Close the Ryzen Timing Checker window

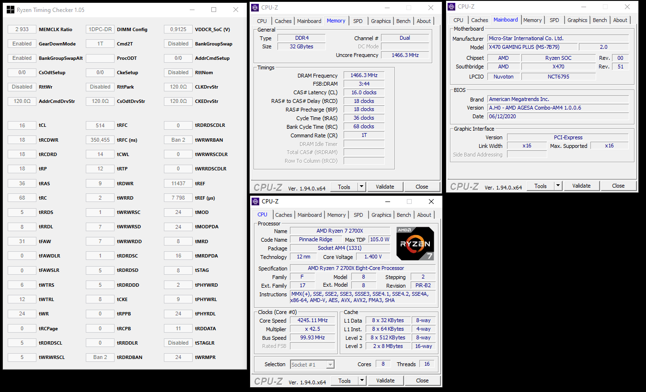point(236,10)
